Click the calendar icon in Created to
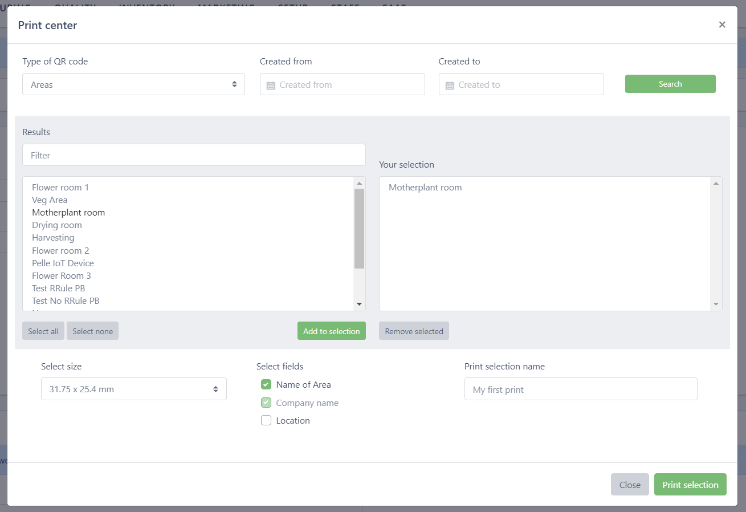The image size is (746, 512). click(x=450, y=85)
